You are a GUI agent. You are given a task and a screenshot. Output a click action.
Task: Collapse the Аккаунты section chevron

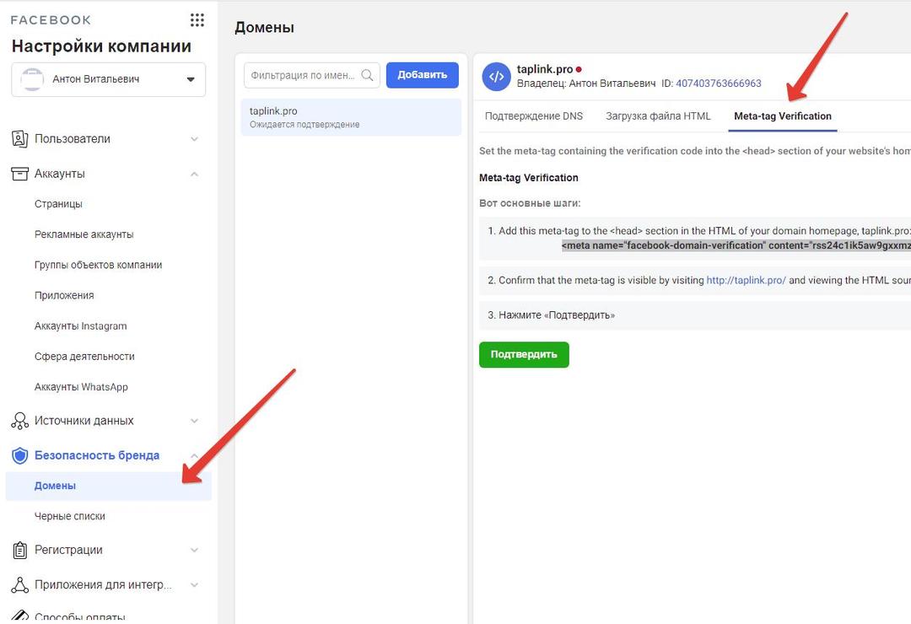click(195, 174)
